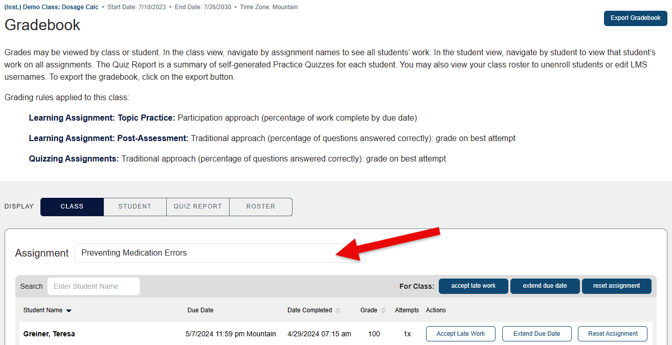The height and width of the screenshot is (345, 672).
Task: Sort by Date Completed arrows icon
Action: [338, 310]
